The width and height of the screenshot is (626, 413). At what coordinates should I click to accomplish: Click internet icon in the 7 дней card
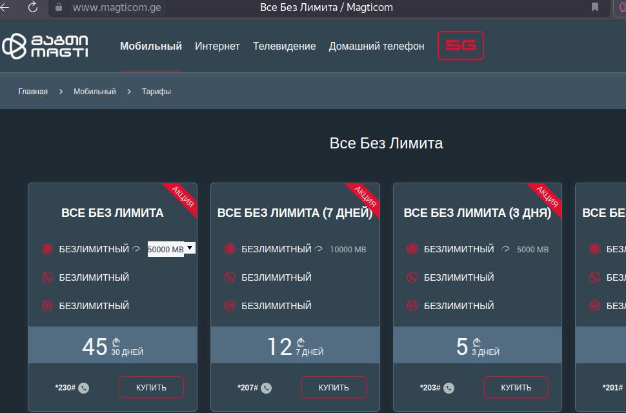tap(230, 249)
